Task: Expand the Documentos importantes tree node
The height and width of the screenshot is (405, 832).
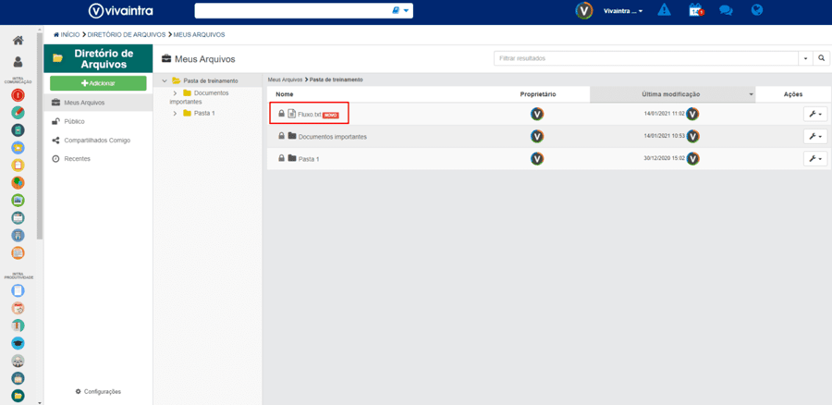Action: pyautogui.click(x=175, y=92)
